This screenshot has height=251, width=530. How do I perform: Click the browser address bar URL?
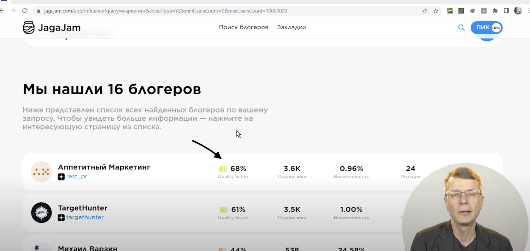pos(166,11)
